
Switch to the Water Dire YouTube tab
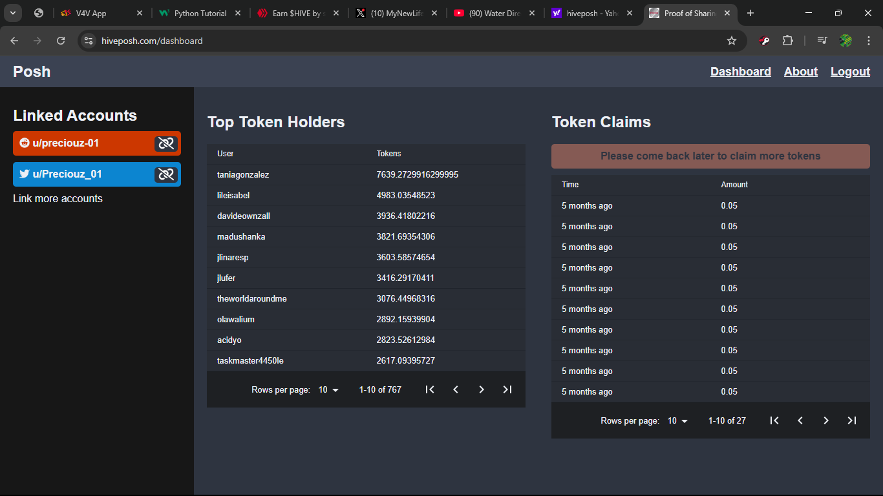point(495,13)
